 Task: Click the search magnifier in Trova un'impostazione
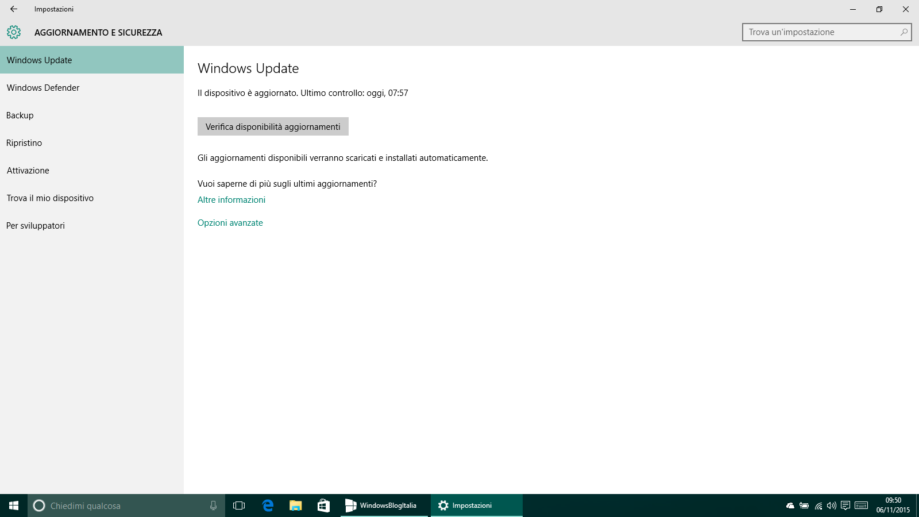[x=904, y=32]
